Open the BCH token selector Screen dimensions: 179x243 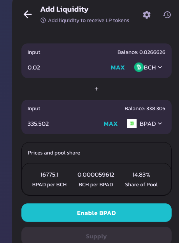pos(148,67)
